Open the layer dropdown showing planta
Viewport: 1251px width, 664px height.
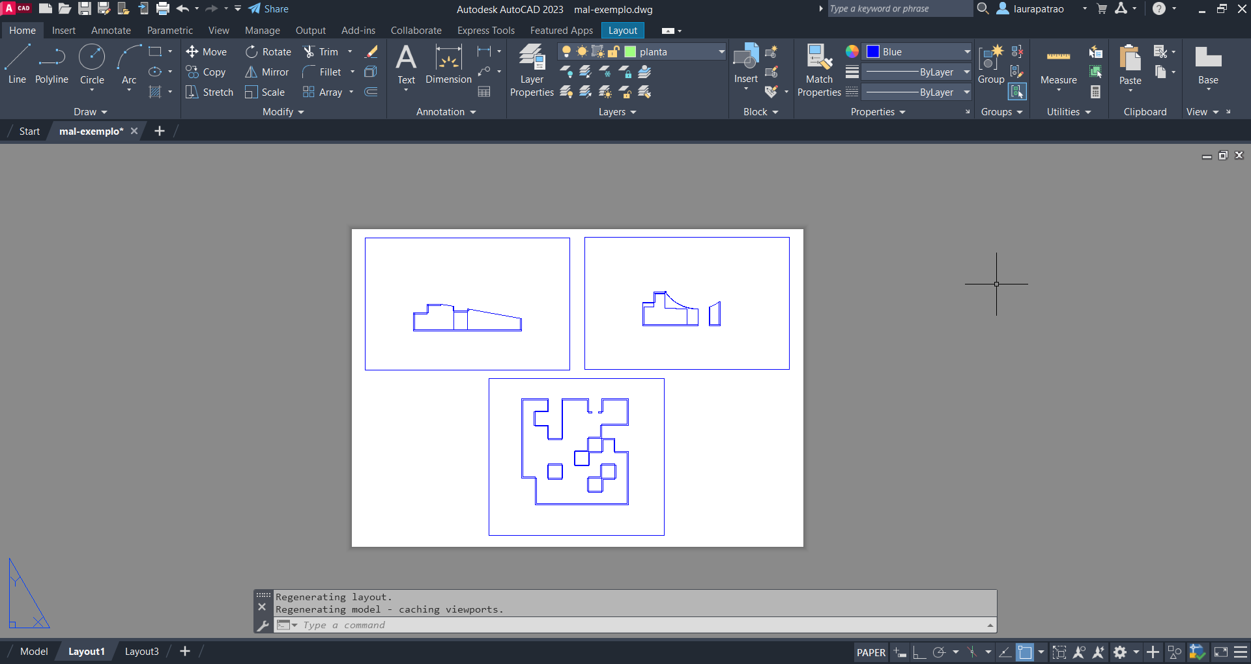[642, 52]
